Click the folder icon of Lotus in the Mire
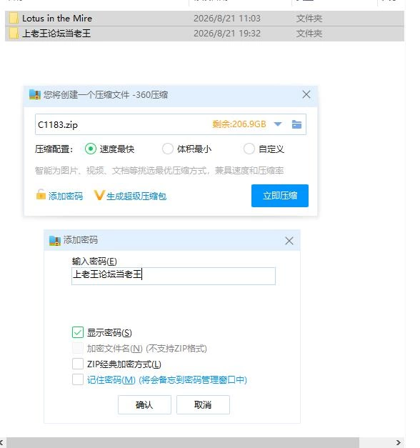Image resolution: width=420 pixels, height=448 pixels. (14, 19)
